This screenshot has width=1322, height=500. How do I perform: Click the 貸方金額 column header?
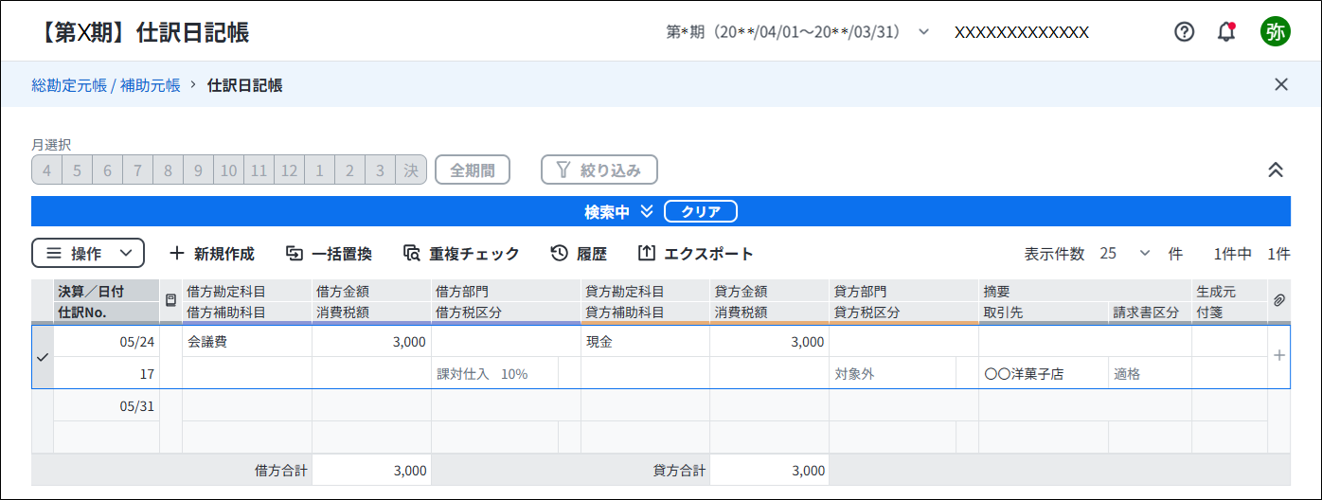click(769, 291)
